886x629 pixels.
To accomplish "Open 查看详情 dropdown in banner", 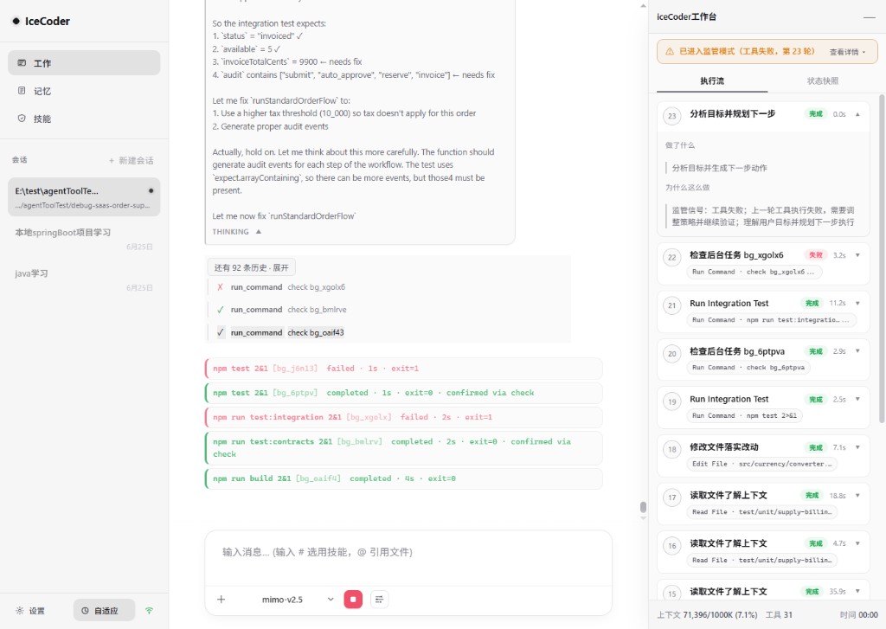I will coord(847,51).
